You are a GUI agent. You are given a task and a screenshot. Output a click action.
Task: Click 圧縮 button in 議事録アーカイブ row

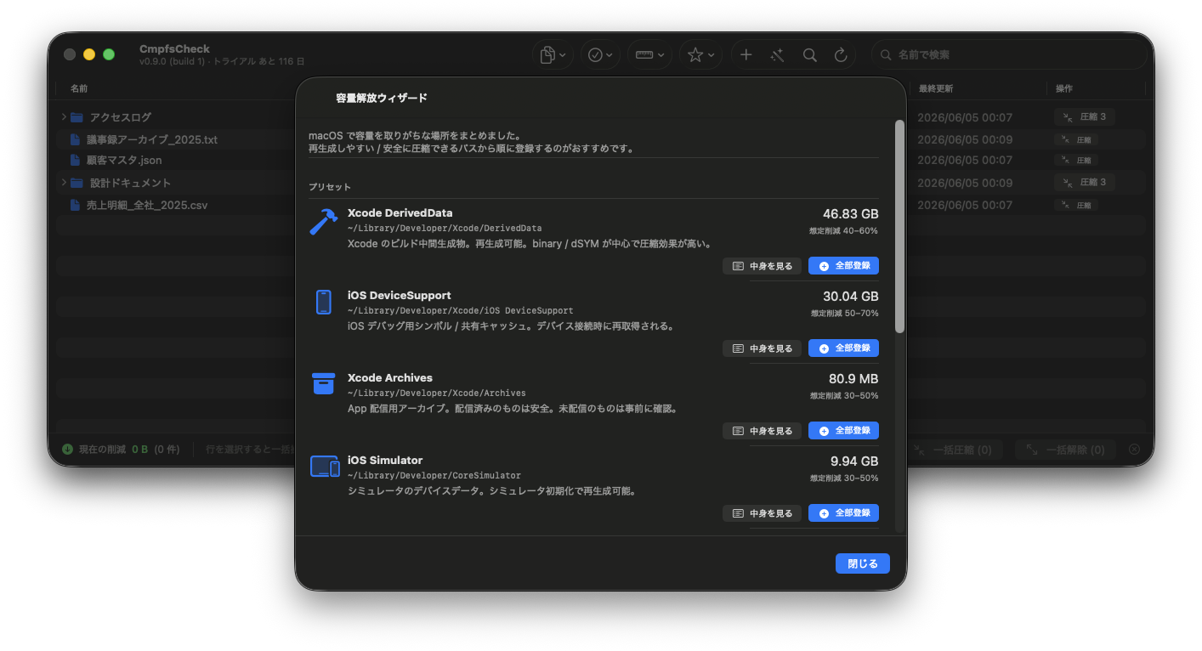[x=1076, y=139]
